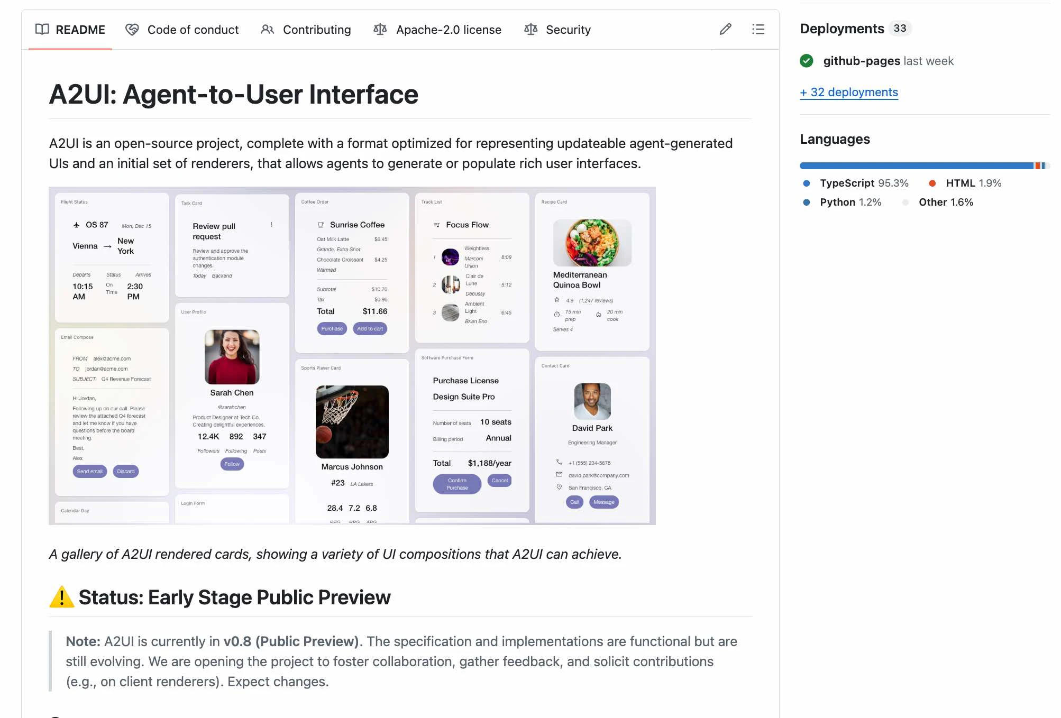Click the cup icon beside Sunrise Coffee

tap(321, 225)
